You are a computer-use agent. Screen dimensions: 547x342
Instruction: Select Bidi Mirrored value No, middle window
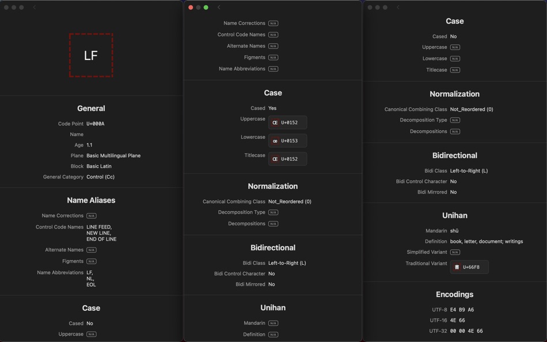pos(271,284)
